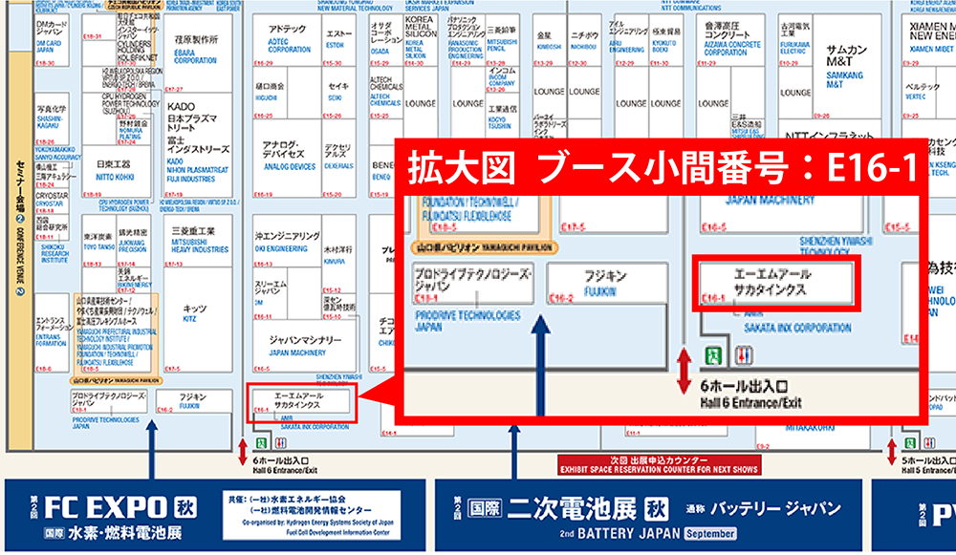
Task: Click Hall 6 Entrance/Exit label in enlarged map
Action: 750,395
